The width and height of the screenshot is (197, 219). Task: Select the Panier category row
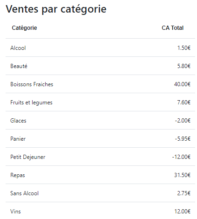point(100,138)
